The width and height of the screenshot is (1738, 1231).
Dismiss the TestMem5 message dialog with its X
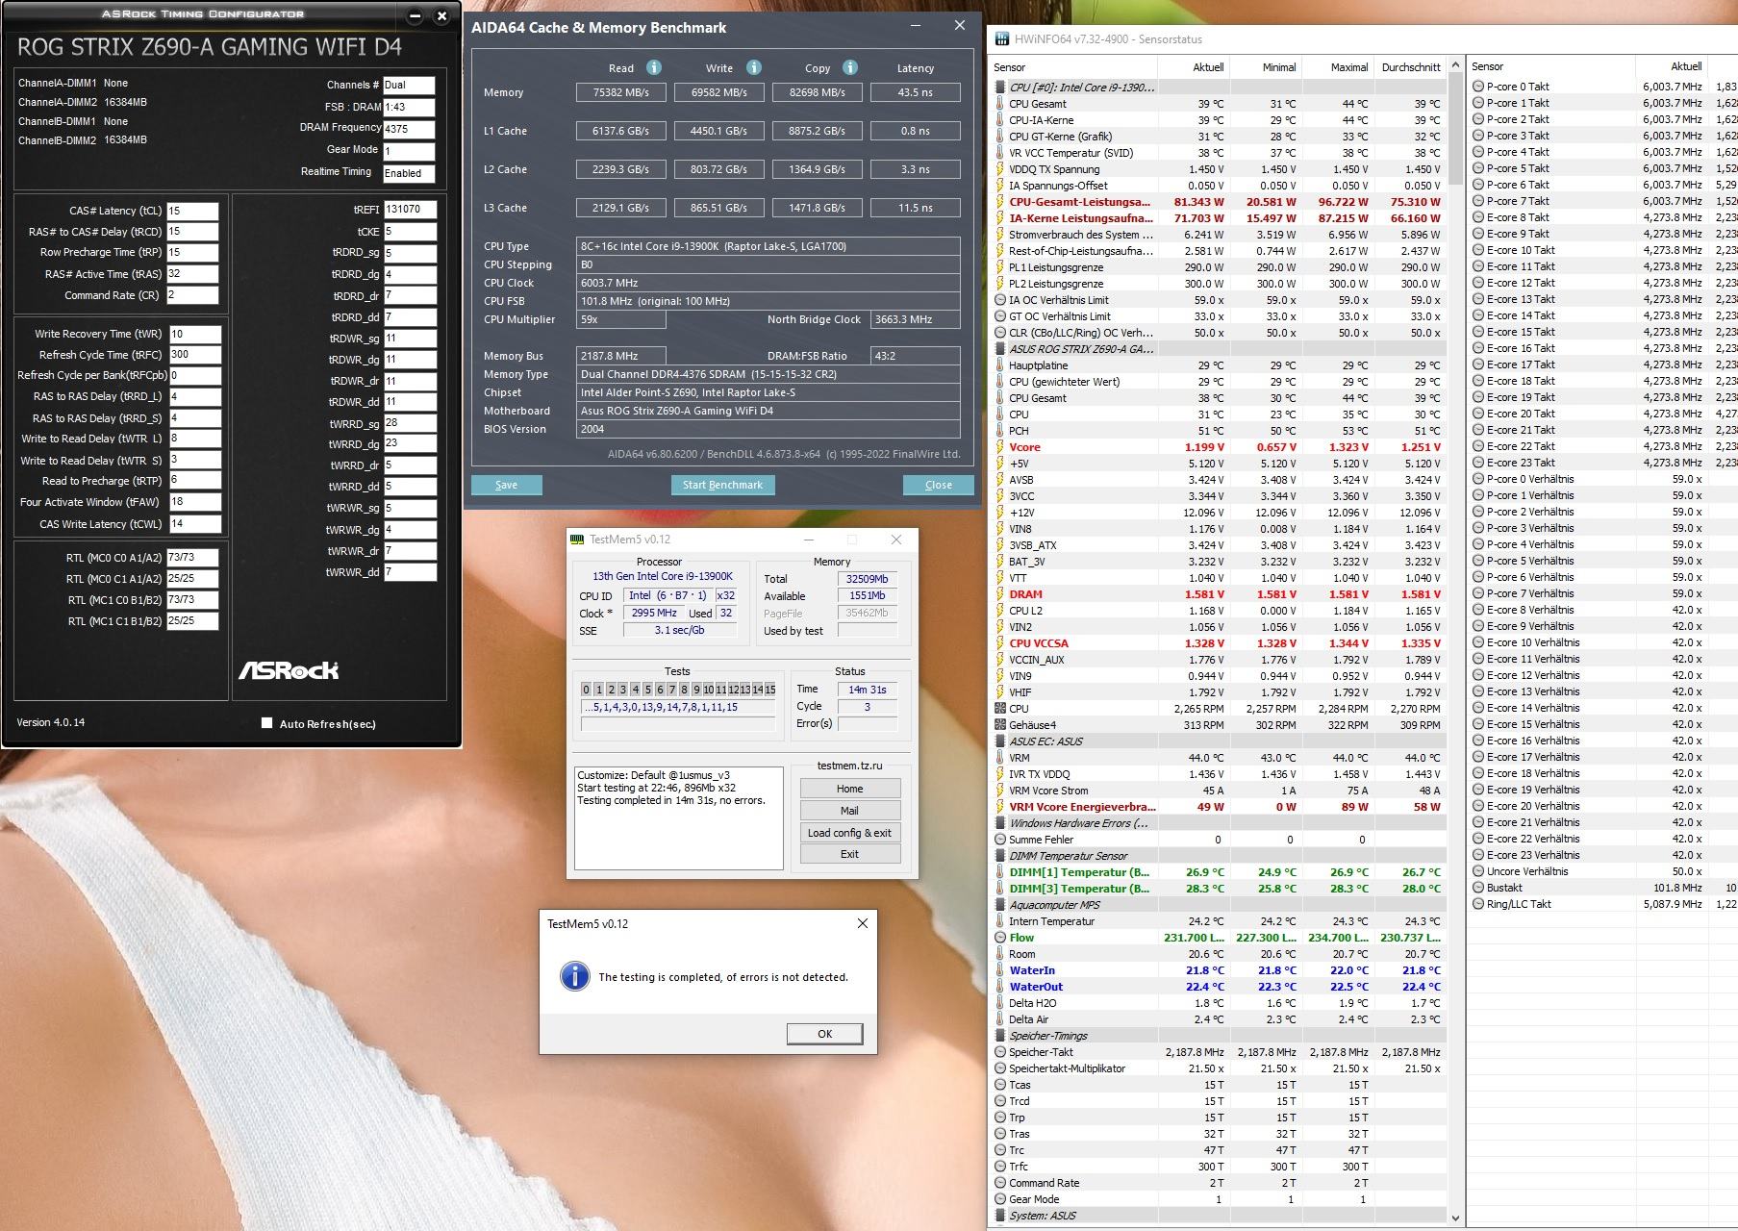point(862,923)
